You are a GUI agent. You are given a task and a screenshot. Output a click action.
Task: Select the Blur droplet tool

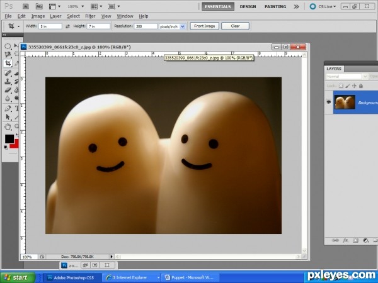(8, 99)
